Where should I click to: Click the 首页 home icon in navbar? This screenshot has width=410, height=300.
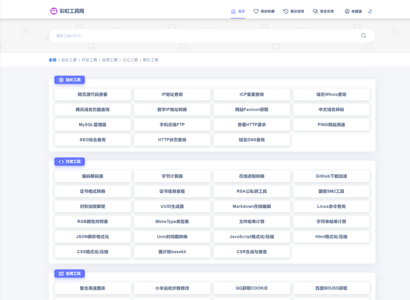tap(234, 11)
